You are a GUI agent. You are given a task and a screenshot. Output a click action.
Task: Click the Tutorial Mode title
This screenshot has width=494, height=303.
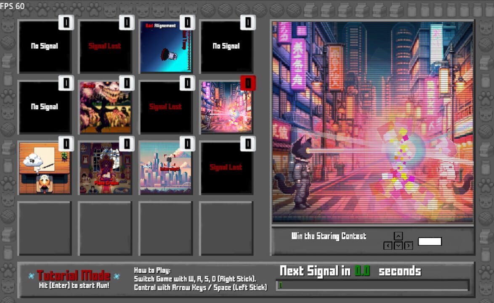point(74,276)
